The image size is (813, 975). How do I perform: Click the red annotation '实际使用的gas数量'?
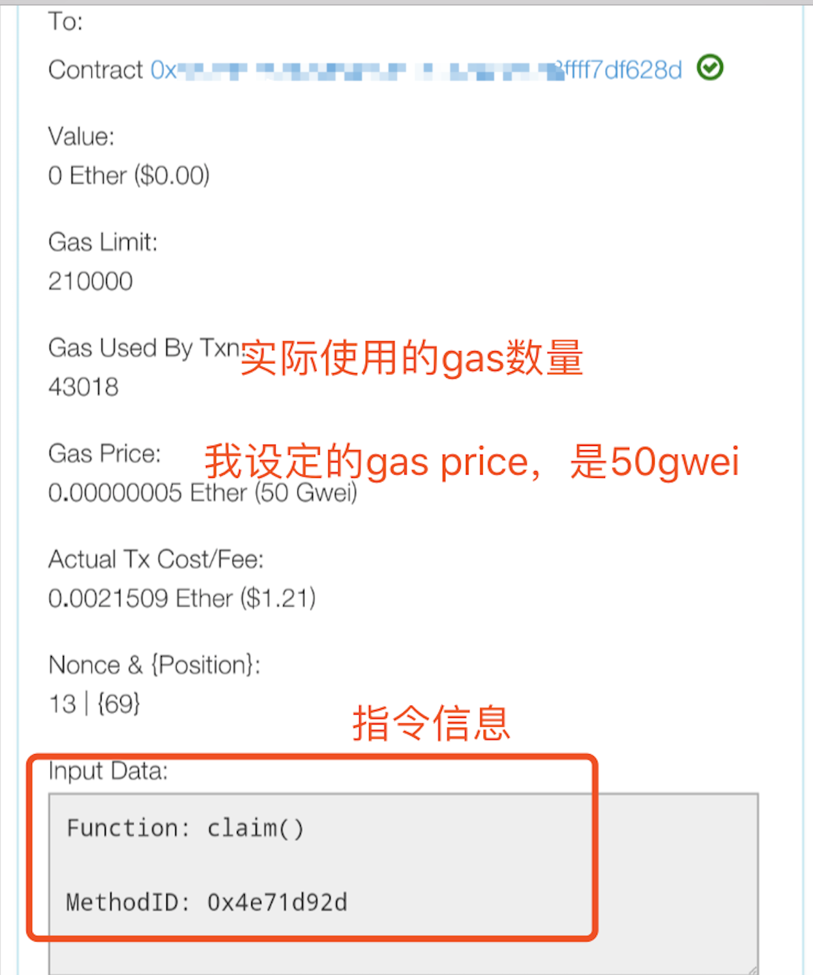pos(412,358)
